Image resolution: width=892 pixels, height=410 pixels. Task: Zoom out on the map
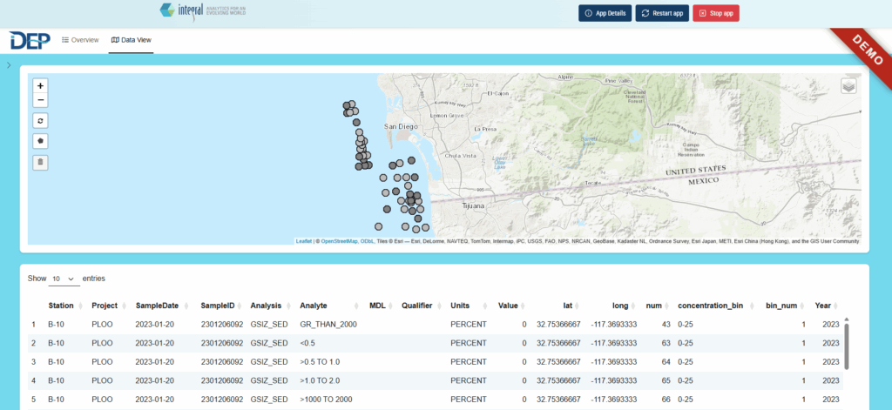pyautogui.click(x=41, y=100)
